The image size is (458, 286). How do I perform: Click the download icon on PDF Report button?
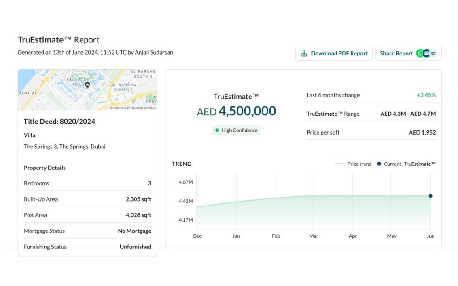(304, 53)
